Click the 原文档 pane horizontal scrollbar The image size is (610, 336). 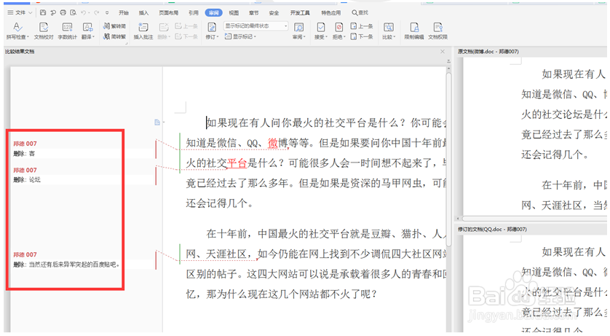point(533,219)
